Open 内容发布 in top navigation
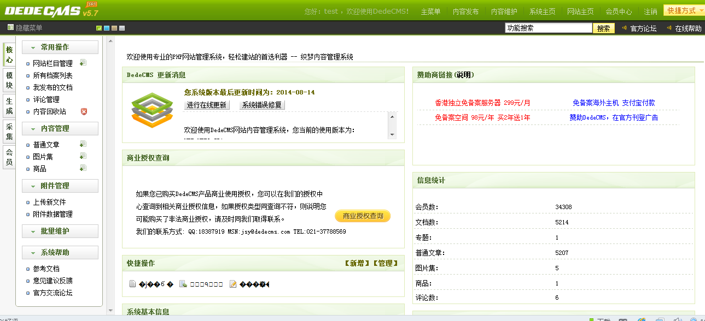Image resolution: width=705 pixels, height=321 pixels. (x=465, y=11)
